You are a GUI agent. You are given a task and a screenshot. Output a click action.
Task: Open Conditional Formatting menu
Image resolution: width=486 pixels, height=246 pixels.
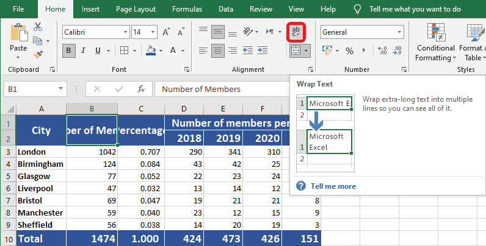click(x=436, y=42)
